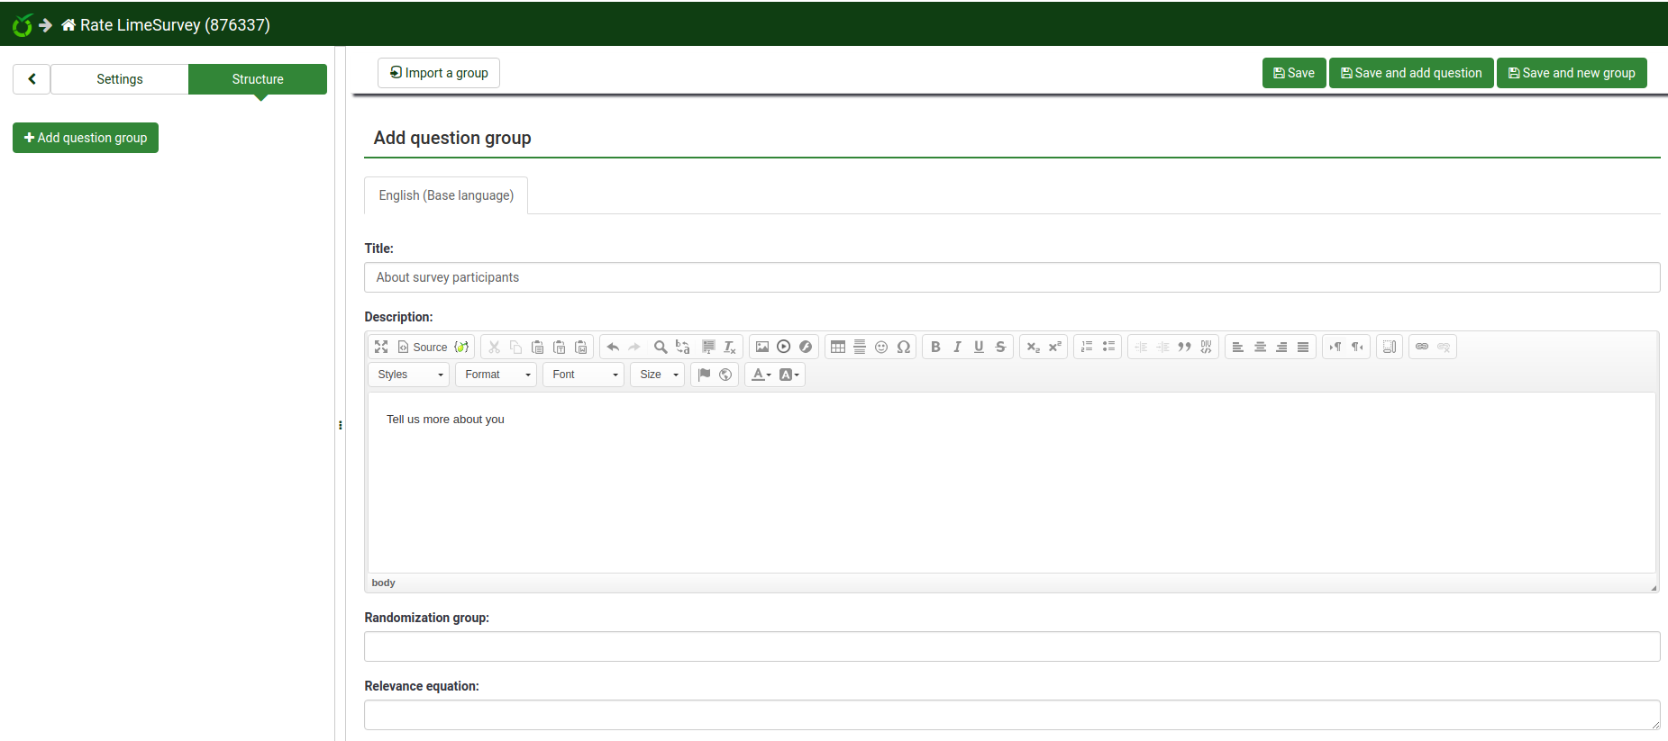Open the Font size dropdown
Screen dimensions: 1668x741
[658, 375]
